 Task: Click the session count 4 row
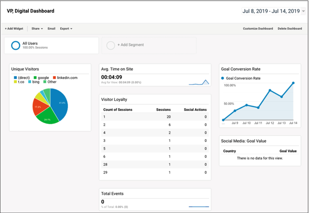click(x=155, y=133)
